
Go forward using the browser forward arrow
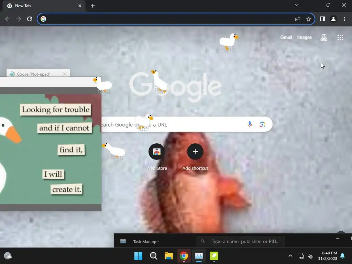point(19,19)
